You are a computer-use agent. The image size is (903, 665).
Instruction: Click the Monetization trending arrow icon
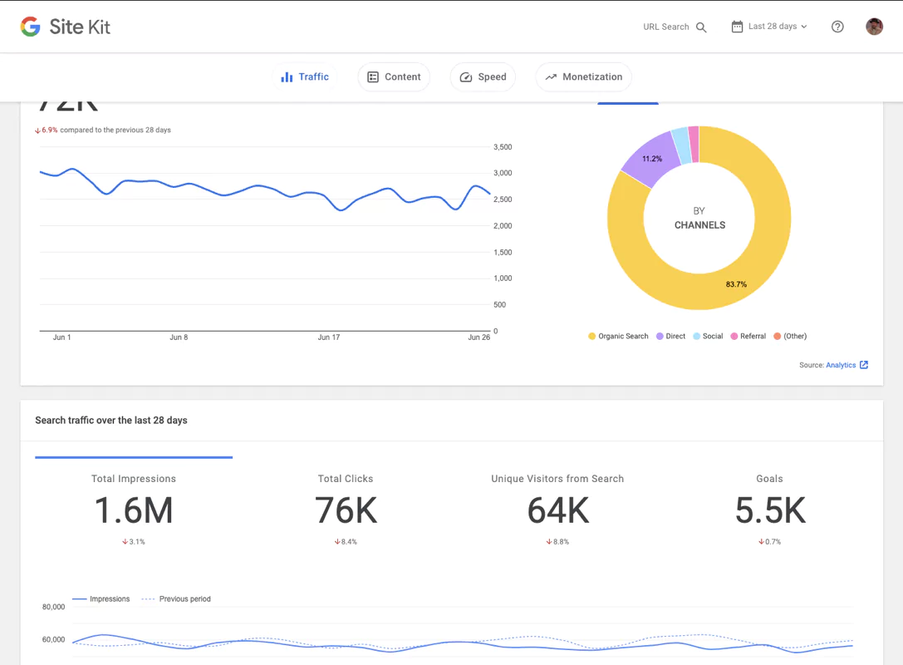click(x=550, y=76)
